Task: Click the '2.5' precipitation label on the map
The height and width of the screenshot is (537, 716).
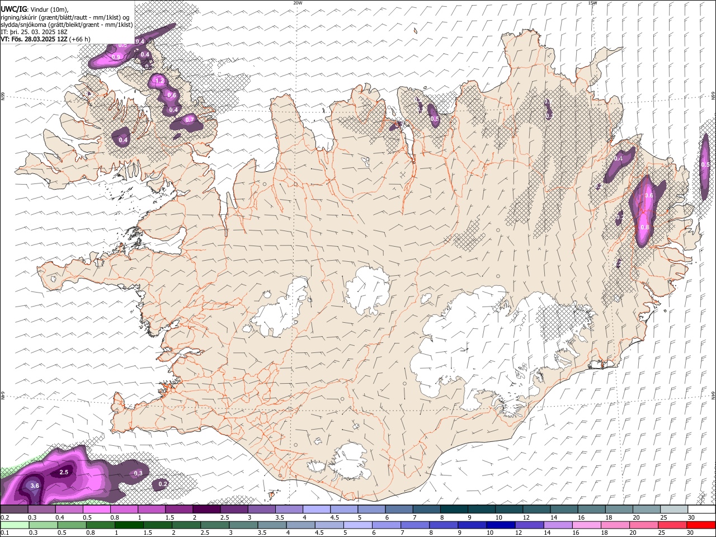Action: 64,472
